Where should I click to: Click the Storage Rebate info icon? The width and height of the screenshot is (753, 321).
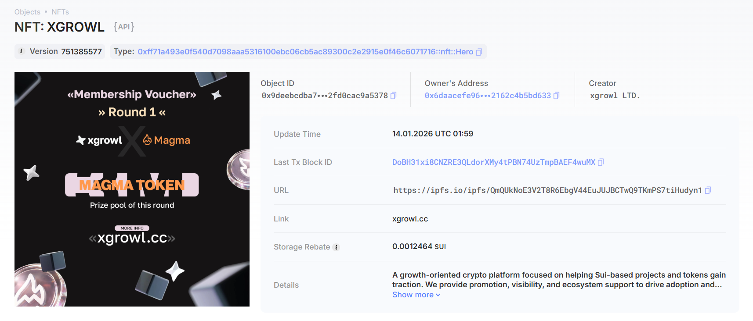pyautogui.click(x=337, y=247)
